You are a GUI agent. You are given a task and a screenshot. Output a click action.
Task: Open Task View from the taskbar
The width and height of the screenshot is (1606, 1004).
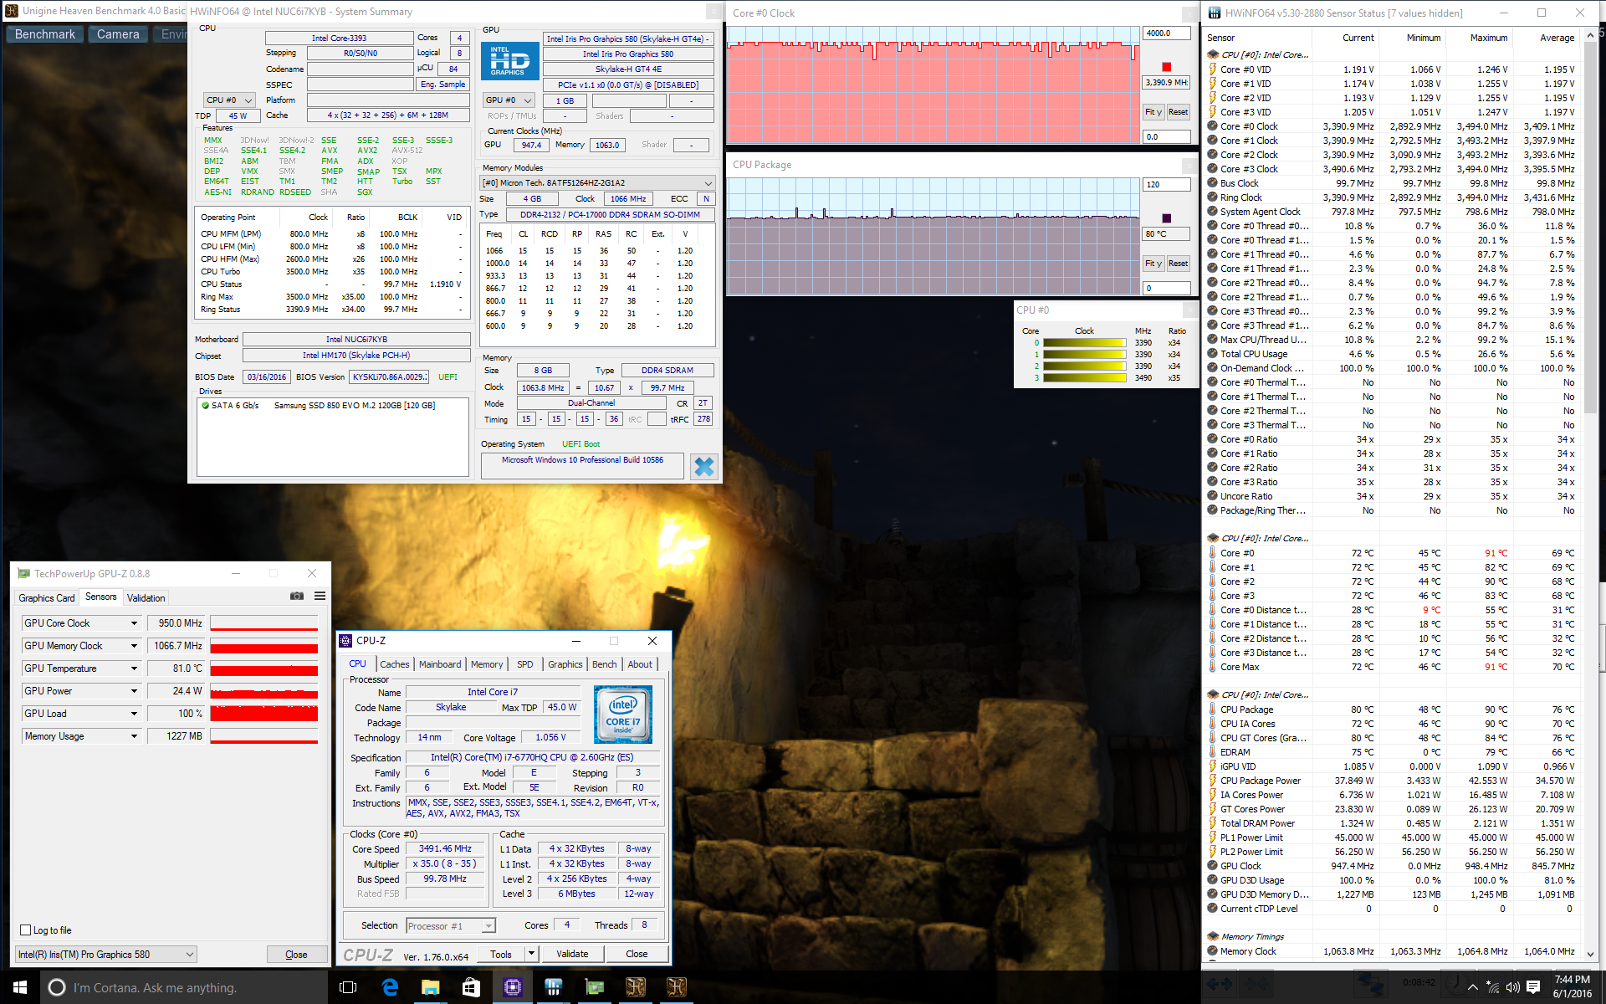[x=348, y=987]
